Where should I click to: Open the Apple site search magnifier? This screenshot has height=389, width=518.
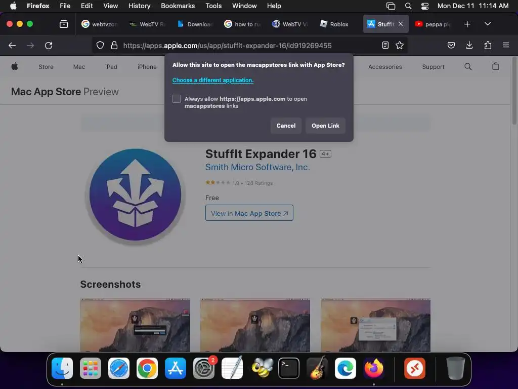pyautogui.click(x=468, y=66)
